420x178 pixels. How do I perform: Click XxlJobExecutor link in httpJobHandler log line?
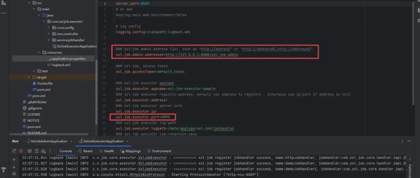152,158
